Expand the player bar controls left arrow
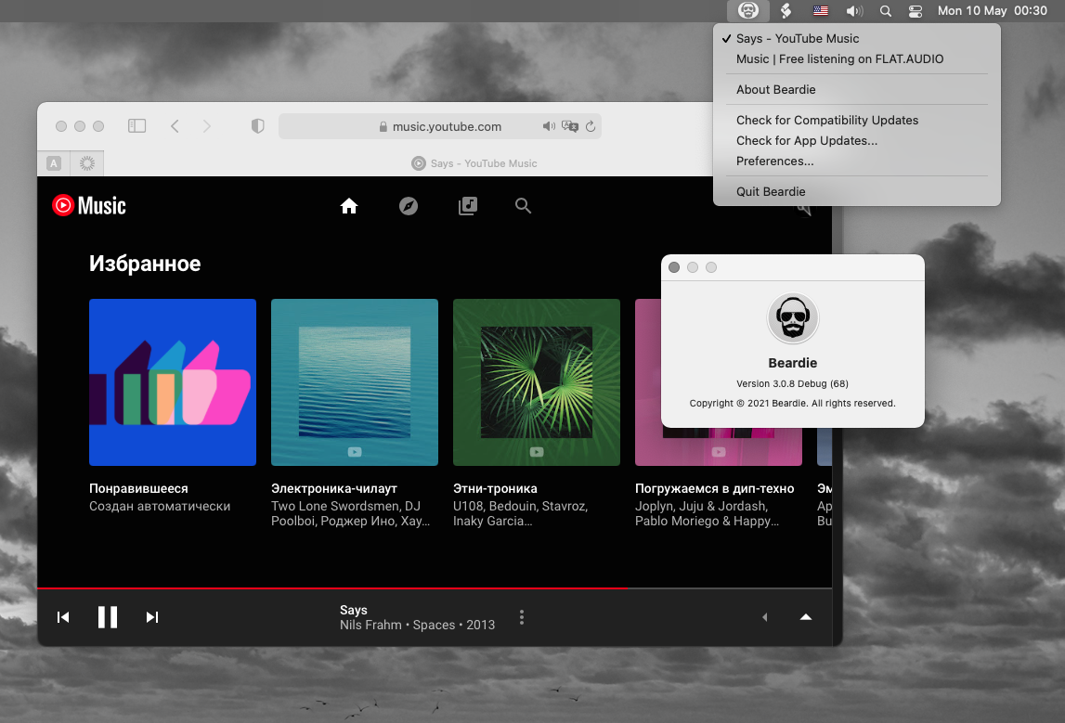 [x=765, y=617]
